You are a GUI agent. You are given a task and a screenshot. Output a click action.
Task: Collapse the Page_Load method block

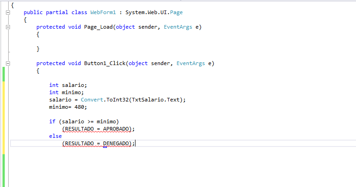tap(8, 27)
